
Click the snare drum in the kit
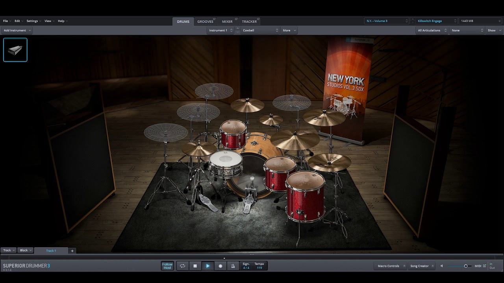coord(226,164)
